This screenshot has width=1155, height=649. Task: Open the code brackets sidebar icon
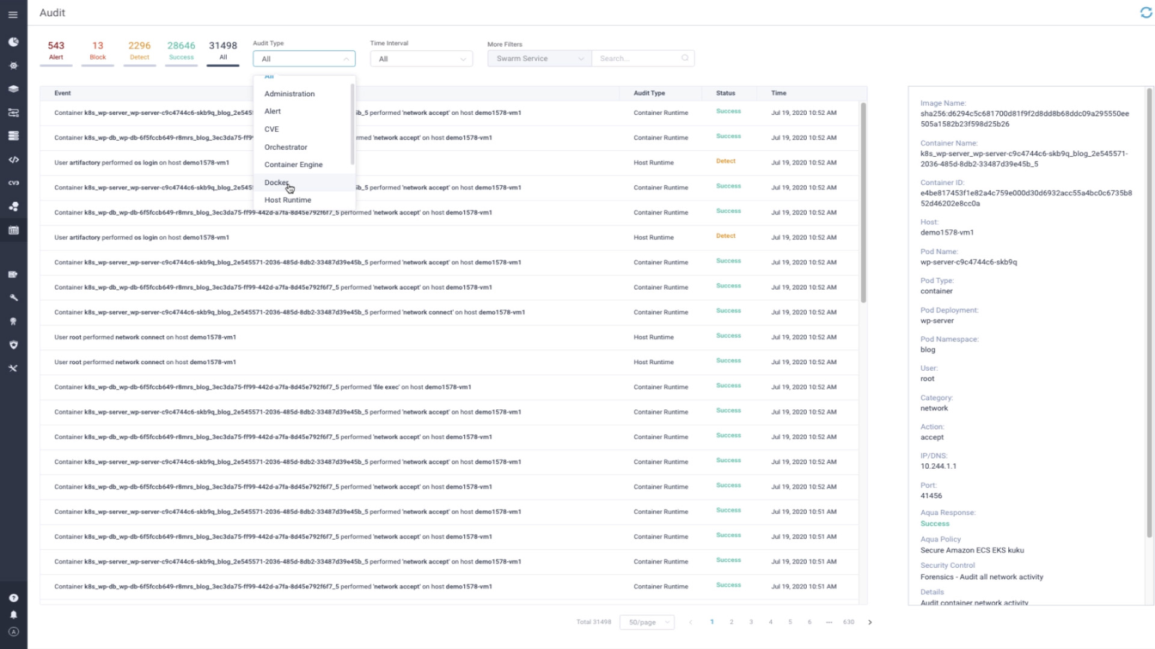[13, 160]
